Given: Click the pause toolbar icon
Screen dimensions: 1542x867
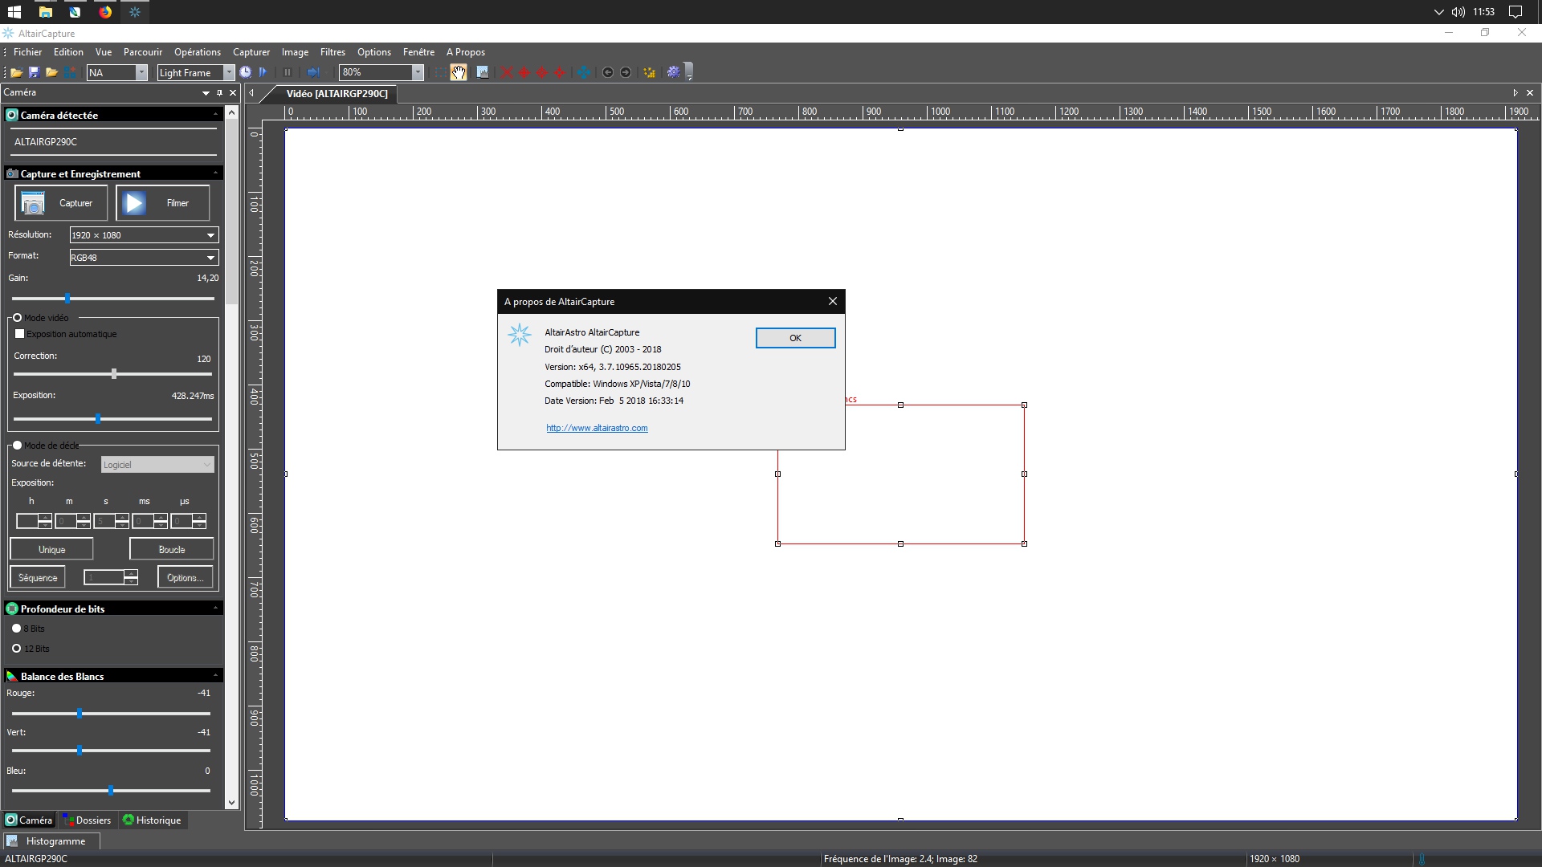Looking at the screenshot, I should [287, 72].
